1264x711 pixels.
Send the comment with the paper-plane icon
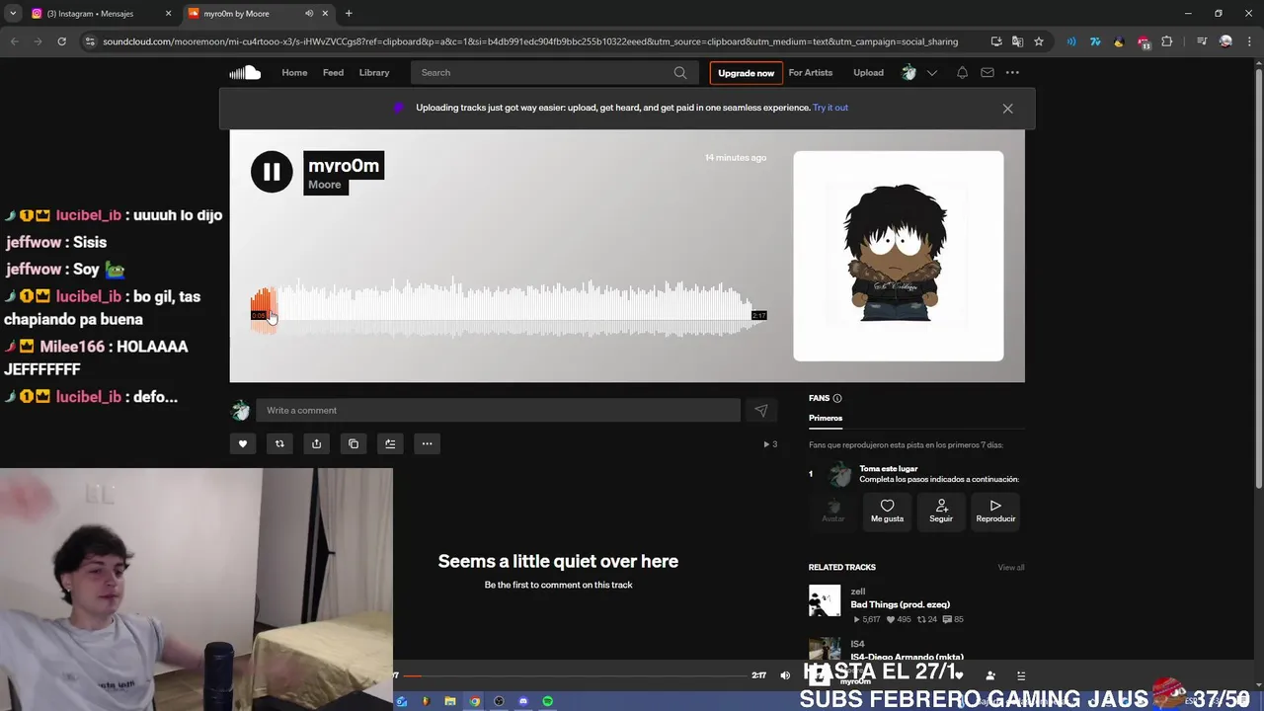pos(761,410)
